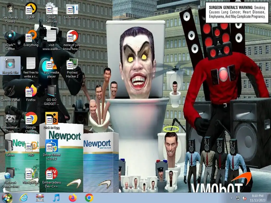Open the Extras desktop icon
271x203 pixels.
[x=10, y=148]
